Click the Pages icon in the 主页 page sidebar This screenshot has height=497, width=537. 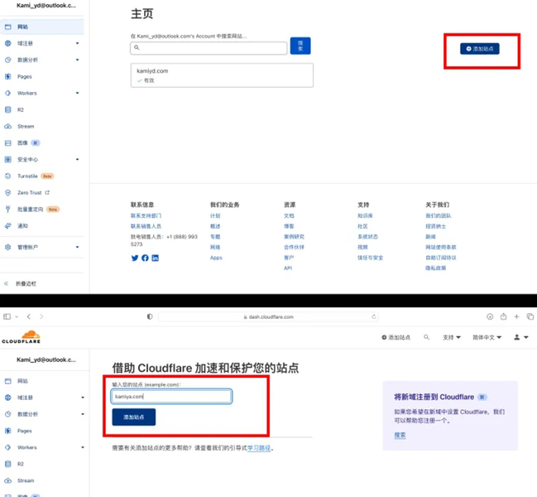pos(8,76)
